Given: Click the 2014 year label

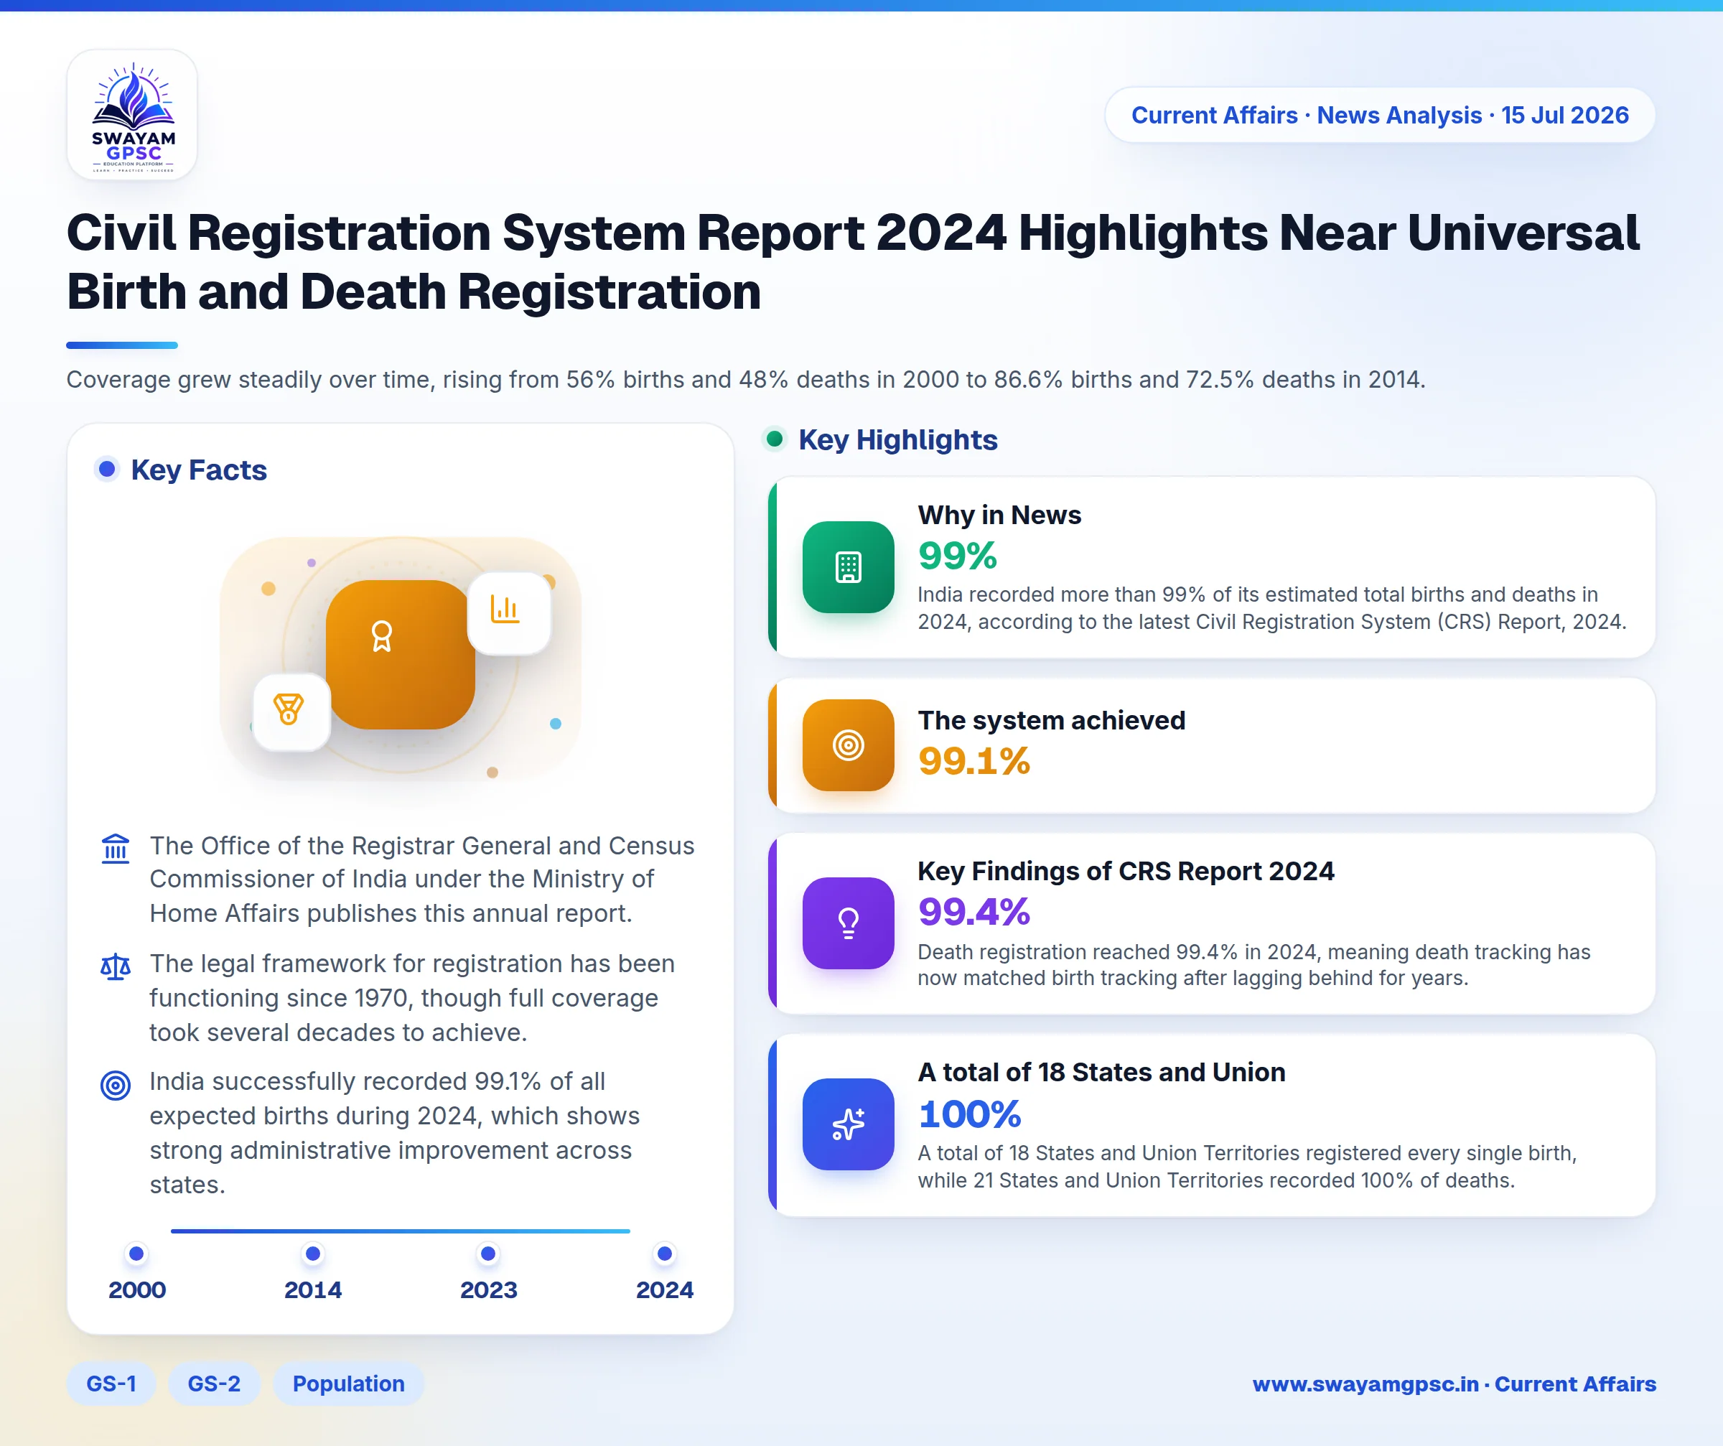Looking at the screenshot, I should [x=312, y=1290].
